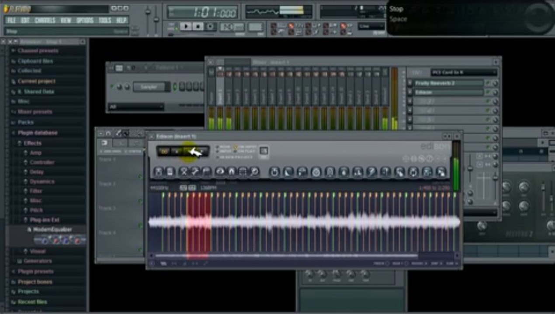Image resolution: width=555 pixels, height=314 pixels.
Task: Select Edison record ON PLAY option
Action: [245, 151]
